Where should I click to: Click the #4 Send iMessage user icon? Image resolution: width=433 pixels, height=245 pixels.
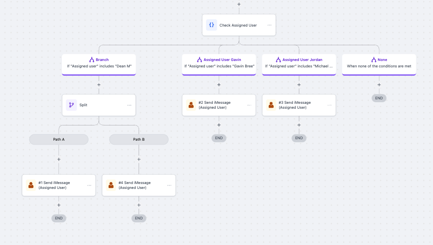point(111,185)
